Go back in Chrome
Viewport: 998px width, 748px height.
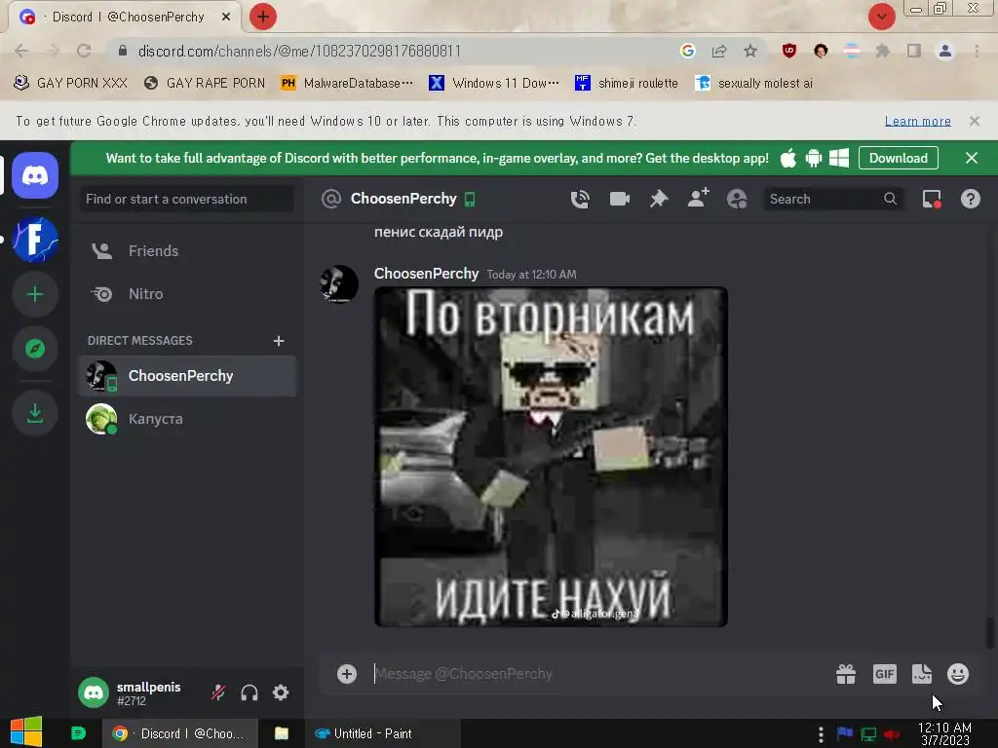coord(21,51)
